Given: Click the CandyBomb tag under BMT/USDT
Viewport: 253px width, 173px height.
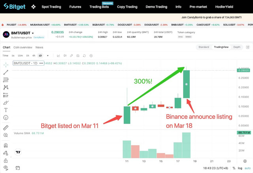Looking at the screenshot, I should [x=39, y=38].
